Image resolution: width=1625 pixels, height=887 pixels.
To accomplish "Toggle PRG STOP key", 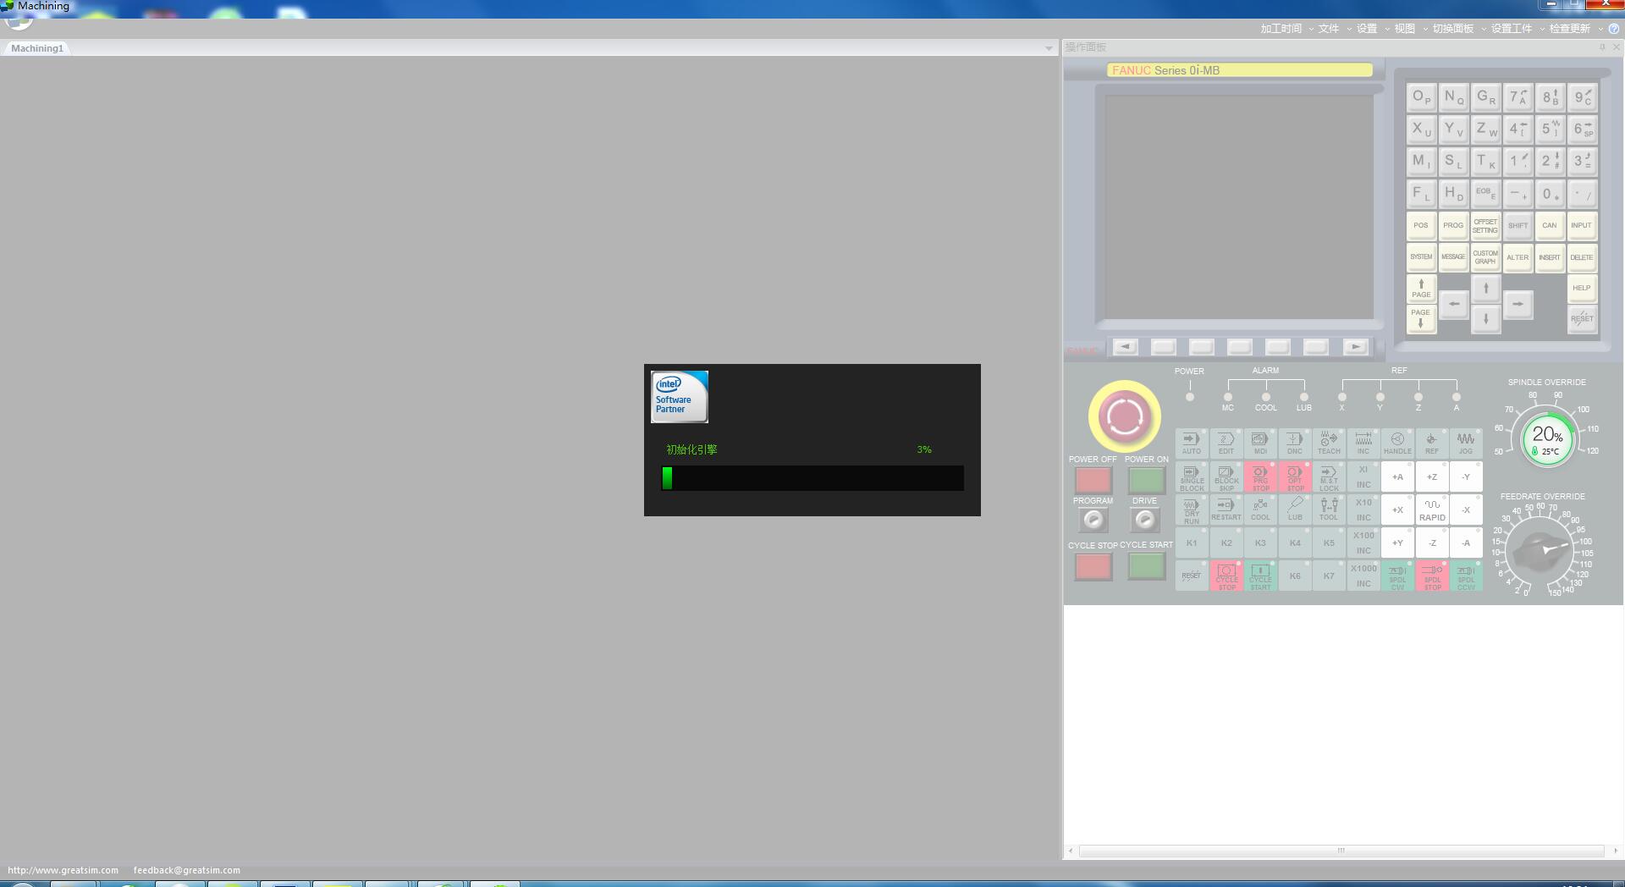I will [x=1260, y=477].
